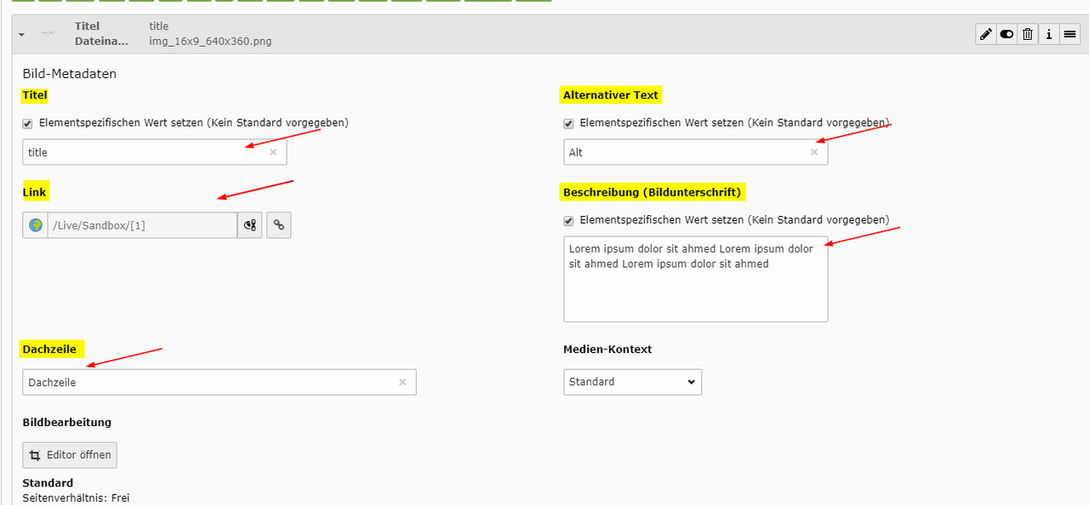
Task: Uncheck element-specific value for Titel
Action: (x=28, y=123)
